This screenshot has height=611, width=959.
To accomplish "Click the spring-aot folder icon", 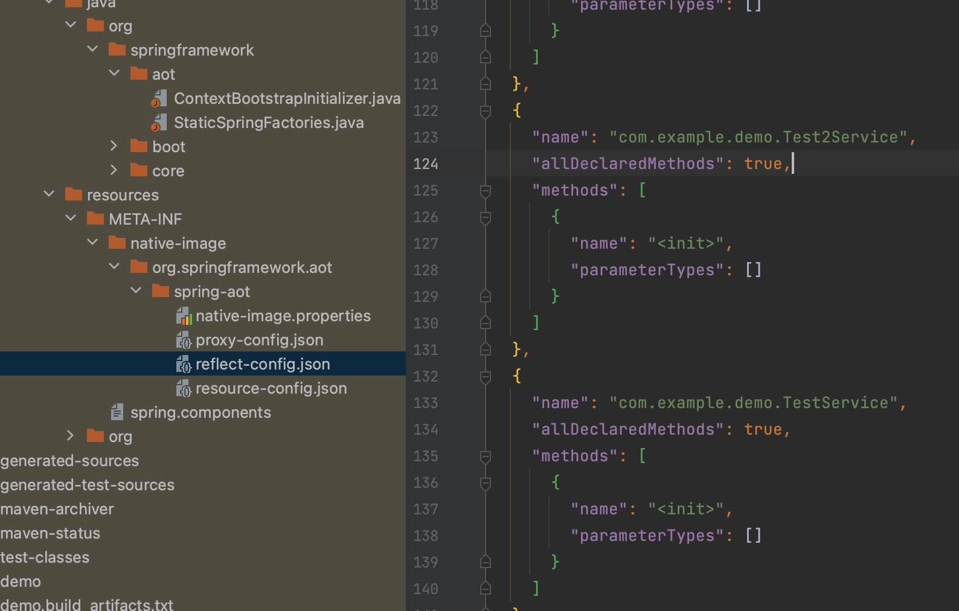I will (x=161, y=291).
